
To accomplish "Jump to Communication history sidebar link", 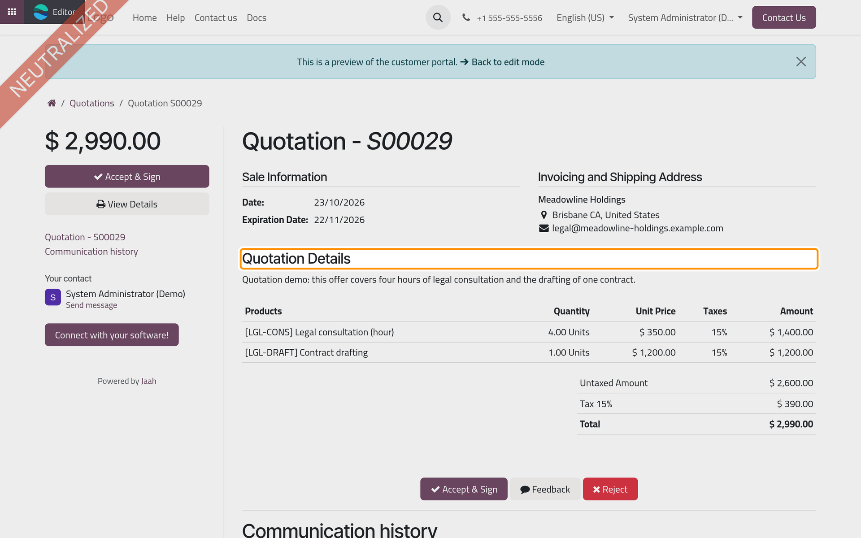I will click(91, 252).
